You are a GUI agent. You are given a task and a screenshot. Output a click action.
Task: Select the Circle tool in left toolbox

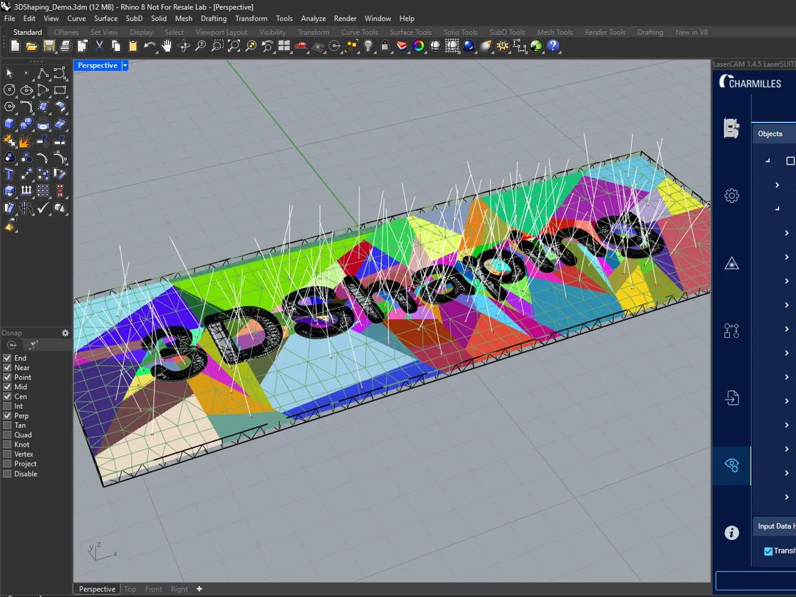coord(9,90)
